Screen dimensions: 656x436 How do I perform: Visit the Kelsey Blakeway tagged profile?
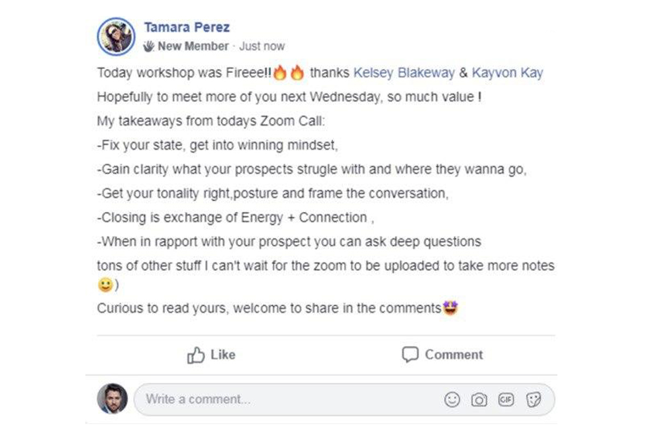tap(404, 73)
